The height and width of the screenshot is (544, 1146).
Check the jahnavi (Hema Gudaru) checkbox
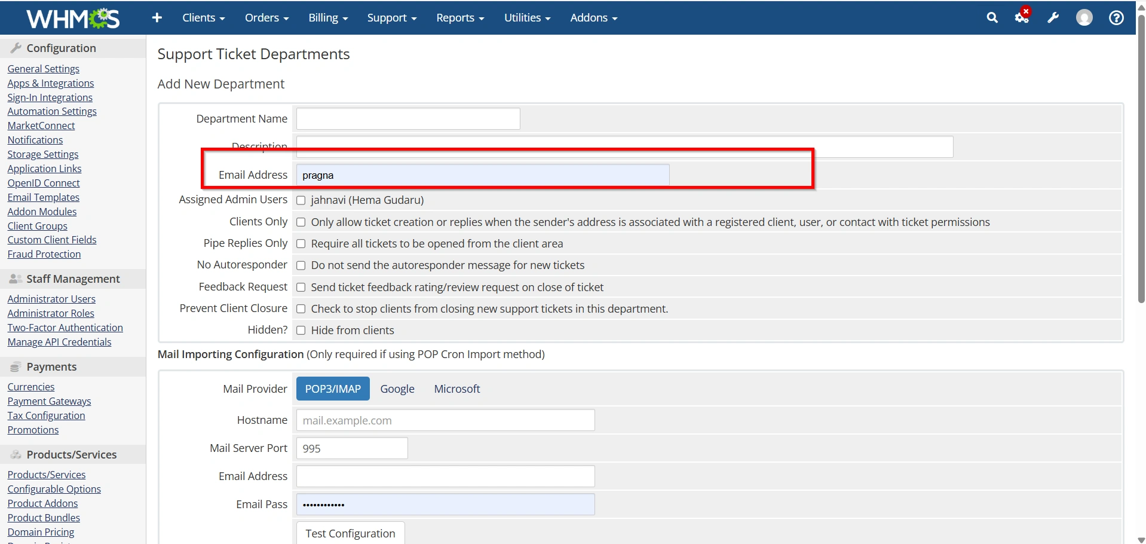301,200
